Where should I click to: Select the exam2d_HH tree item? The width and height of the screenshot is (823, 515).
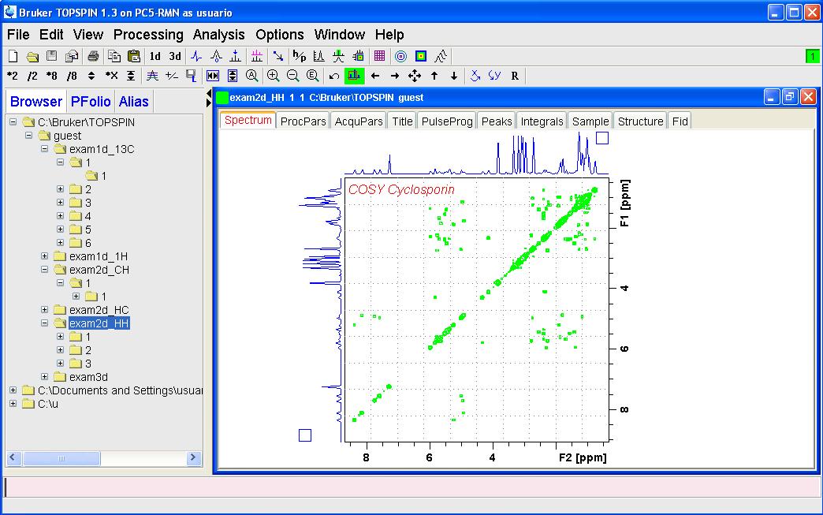coord(99,323)
